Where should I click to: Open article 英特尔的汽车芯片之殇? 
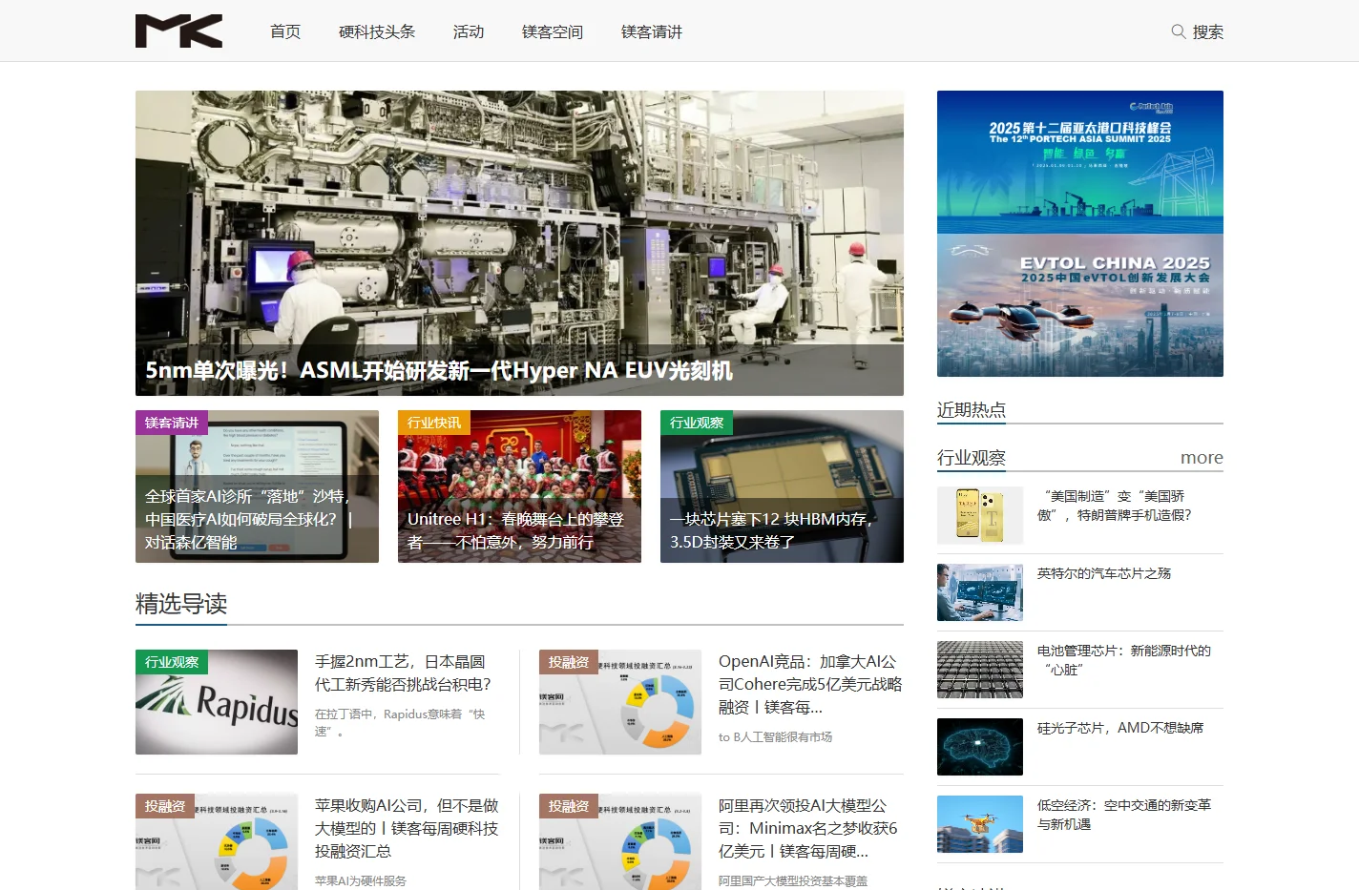coord(1104,573)
